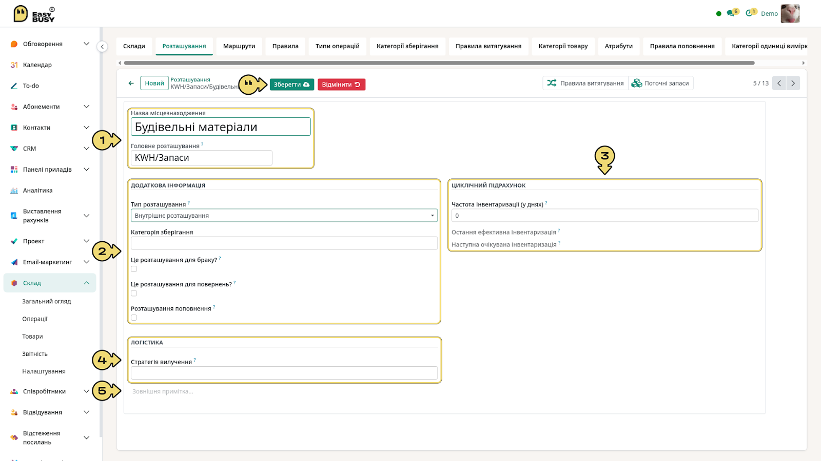Open the chat messages icon in header
This screenshot has height=461, width=821.
point(731,13)
